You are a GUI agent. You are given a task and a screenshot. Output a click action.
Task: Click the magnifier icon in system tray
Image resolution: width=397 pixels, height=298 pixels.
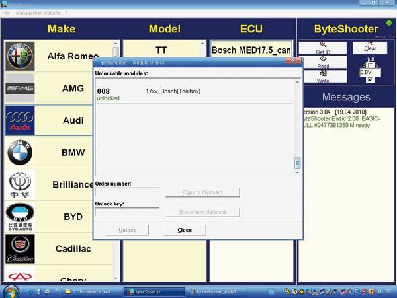click(287, 291)
